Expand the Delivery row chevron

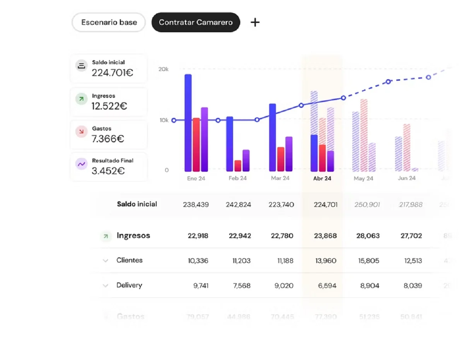(x=105, y=286)
